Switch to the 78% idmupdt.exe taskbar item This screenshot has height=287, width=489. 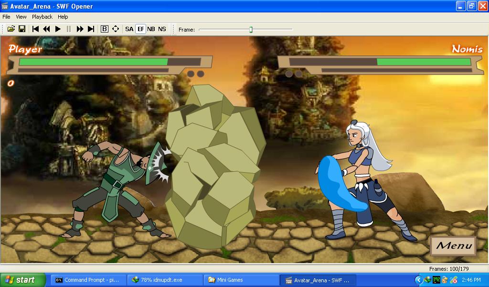[x=165, y=280]
